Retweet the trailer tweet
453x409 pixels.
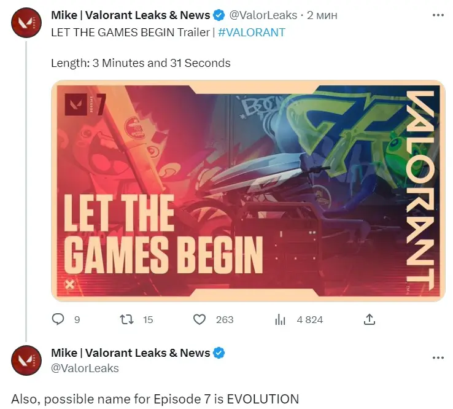[x=126, y=319]
